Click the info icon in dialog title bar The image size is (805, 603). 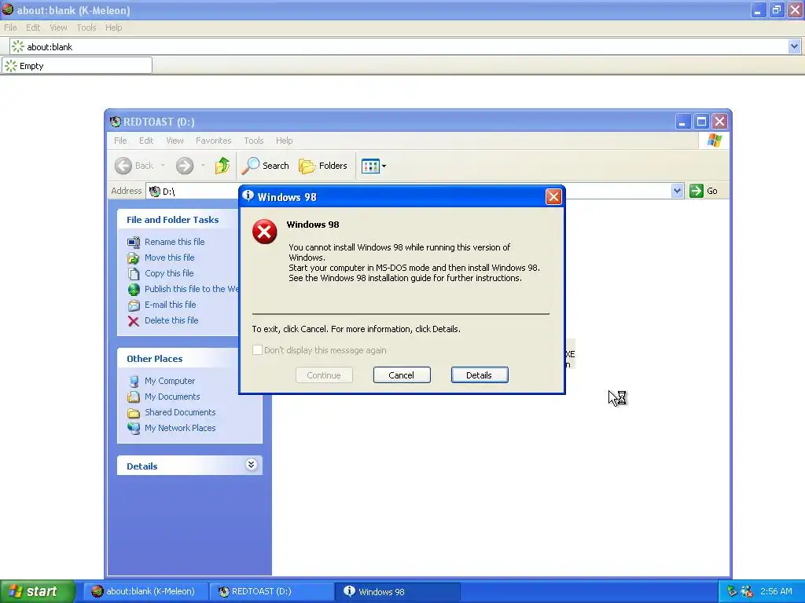pos(248,196)
